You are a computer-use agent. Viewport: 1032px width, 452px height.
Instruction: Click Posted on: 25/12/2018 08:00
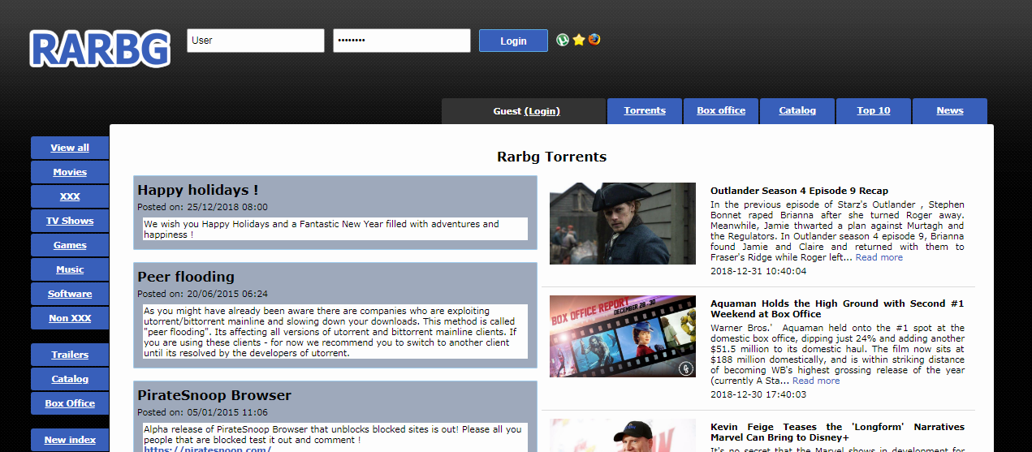click(x=202, y=207)
